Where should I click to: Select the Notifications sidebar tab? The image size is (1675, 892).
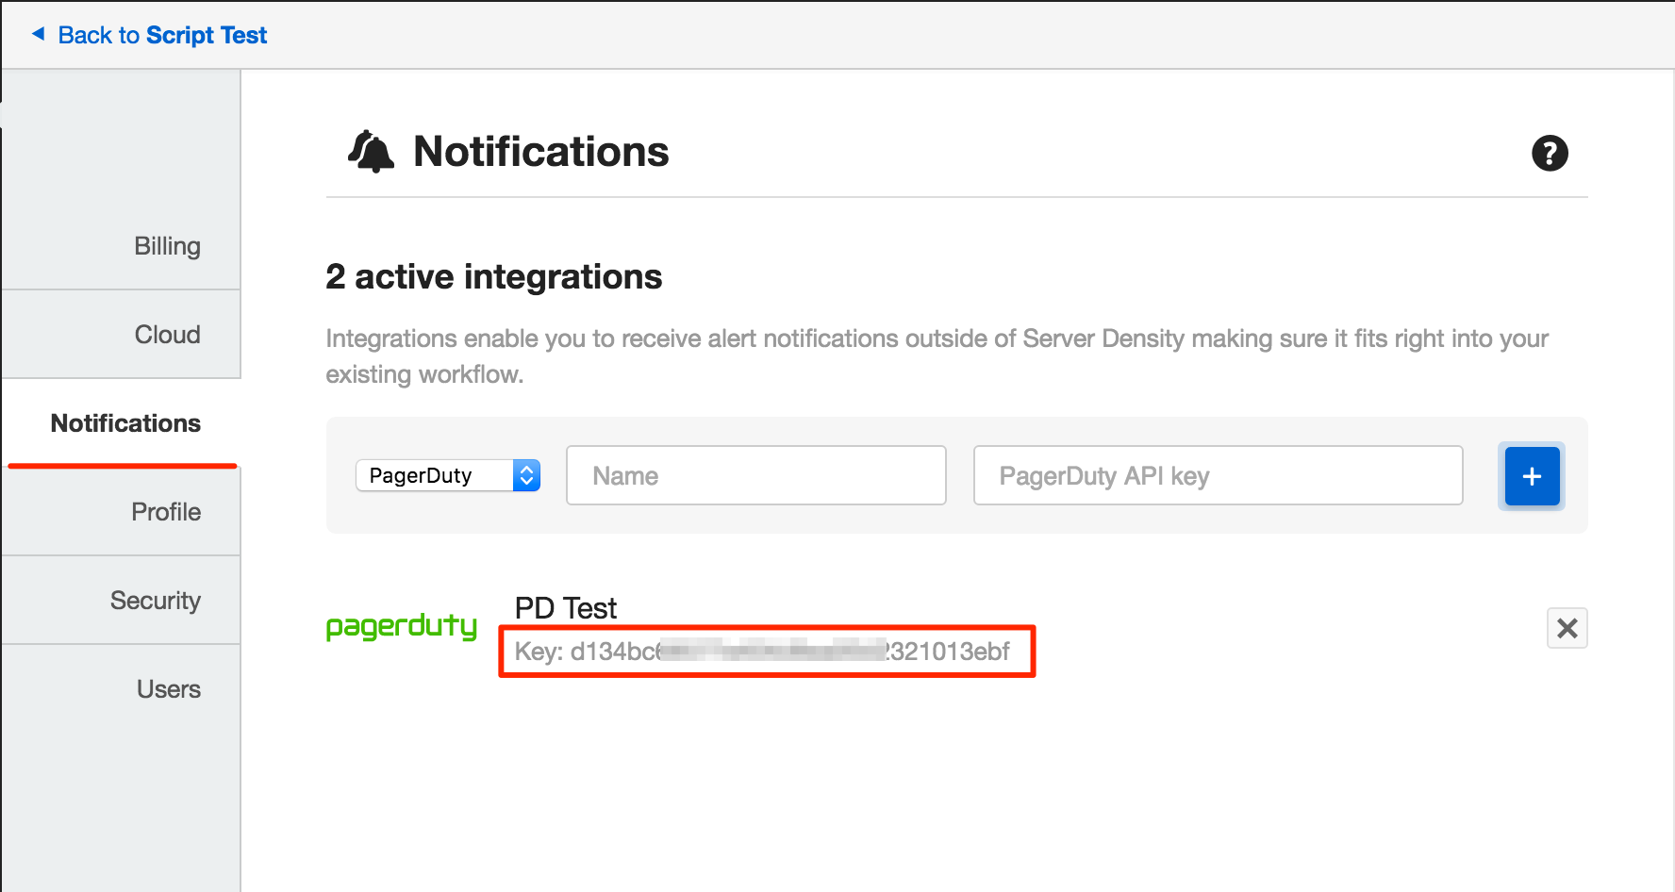[x=125, y=423]
